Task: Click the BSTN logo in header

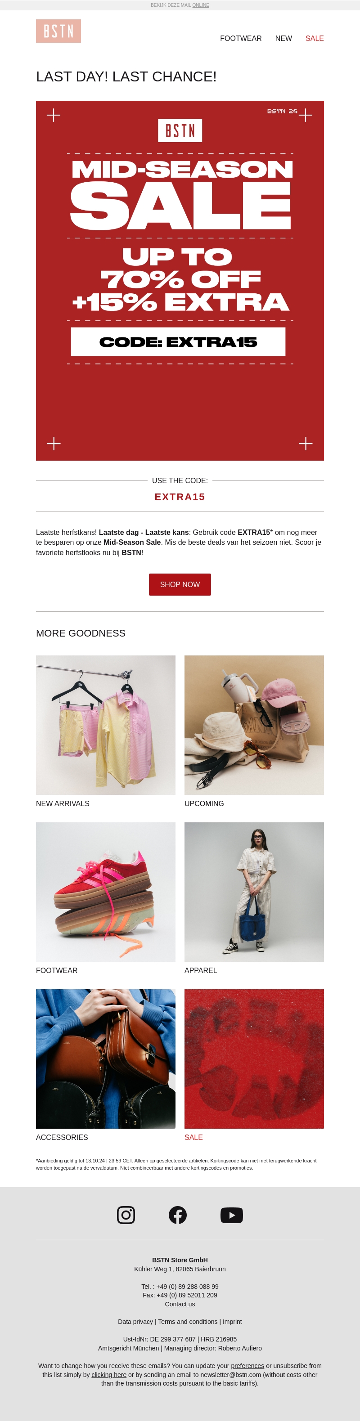Action: [58, 31]
